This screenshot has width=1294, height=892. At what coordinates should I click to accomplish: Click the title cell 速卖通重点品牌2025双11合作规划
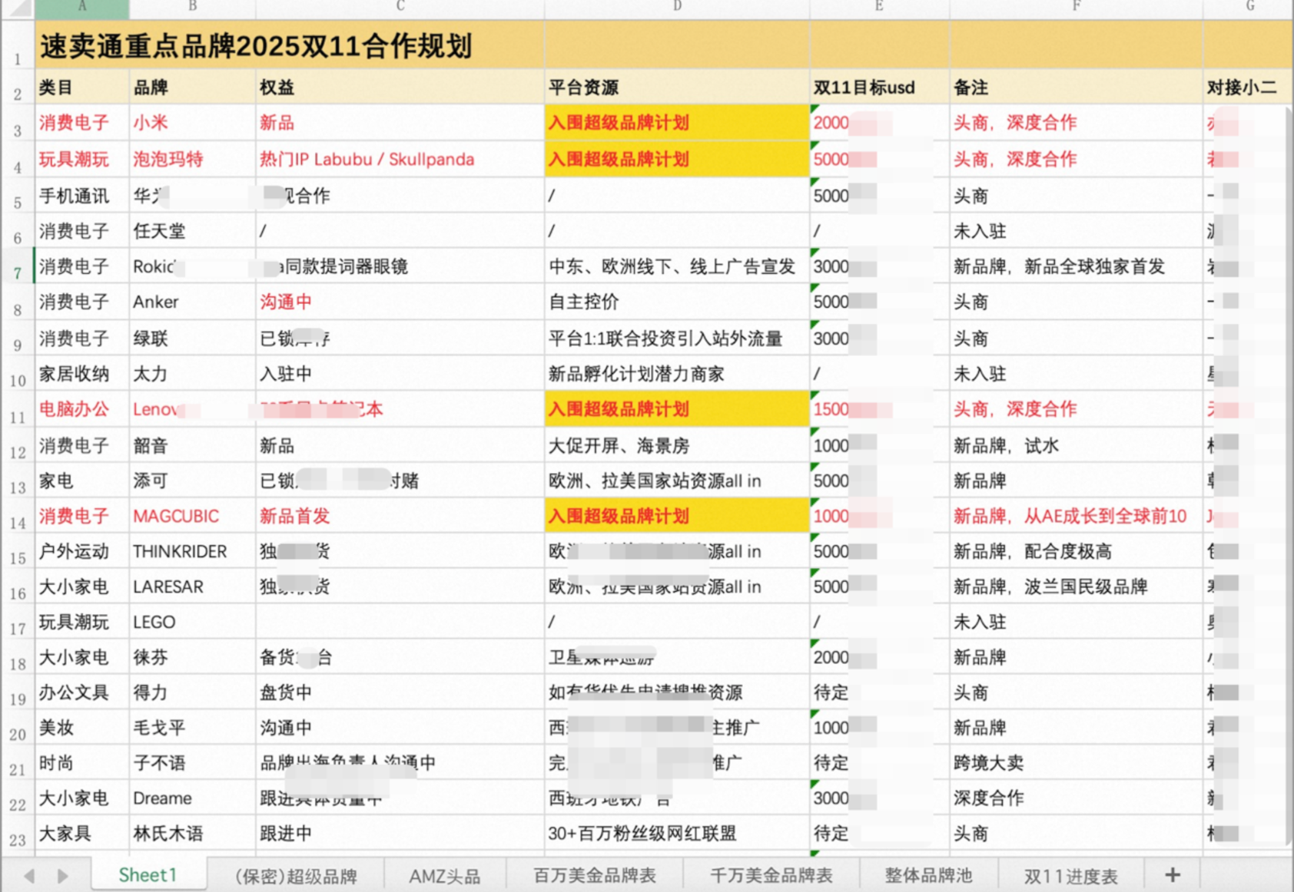pyautogui.click(x=256, y=47)
